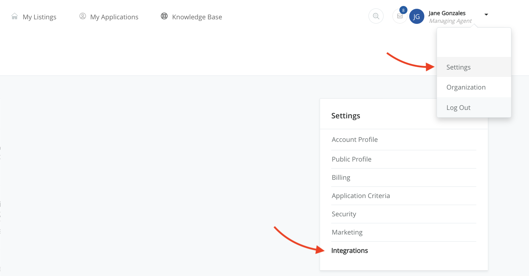Select Log Out from the dropdown
The image size is (529, 276).
458,108
